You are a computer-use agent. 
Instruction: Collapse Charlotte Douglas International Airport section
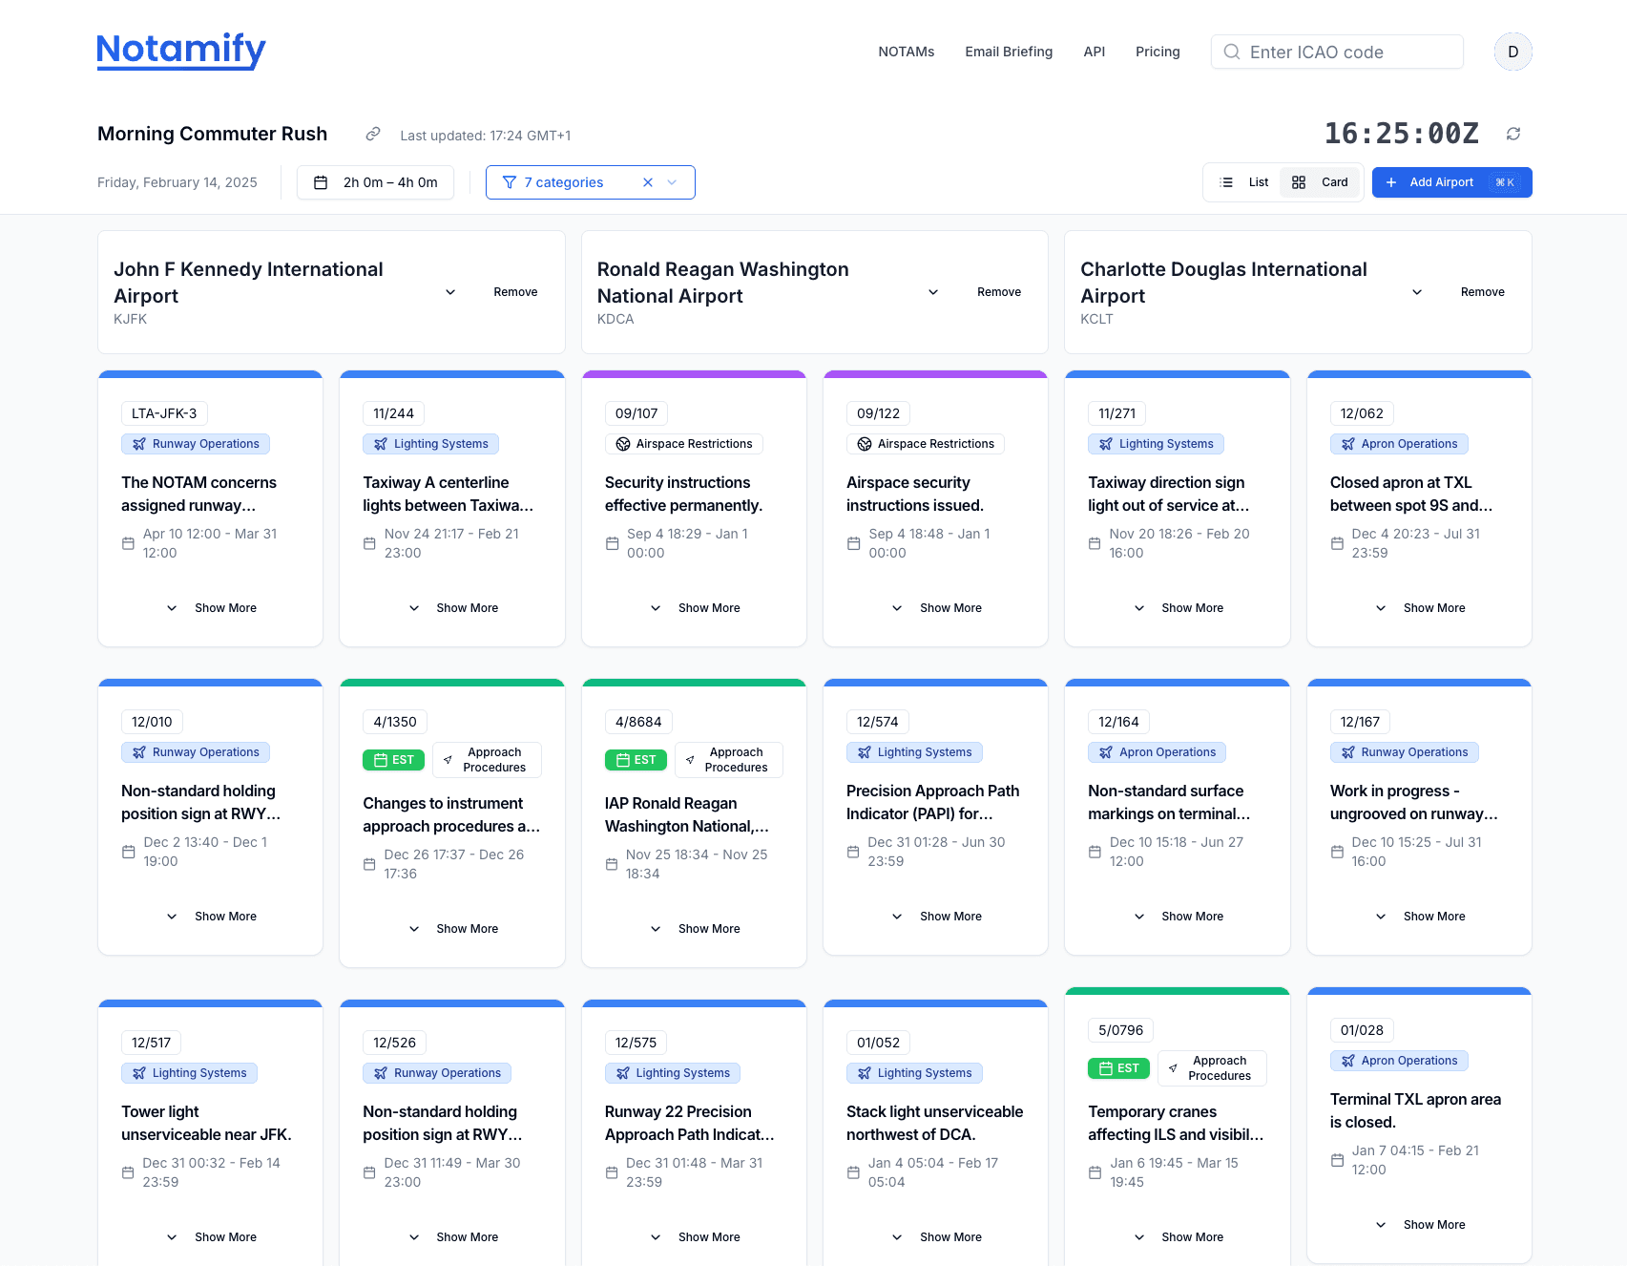pyautogui.click(x=1417, y=292)
